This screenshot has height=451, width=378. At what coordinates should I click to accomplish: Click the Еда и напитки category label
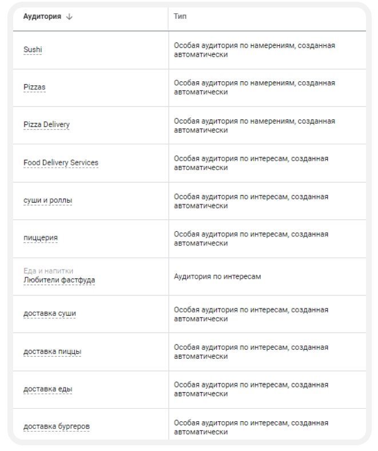tap(48, 271)
